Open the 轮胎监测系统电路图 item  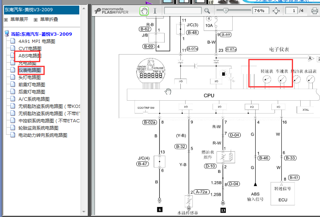tap(38, 128)
